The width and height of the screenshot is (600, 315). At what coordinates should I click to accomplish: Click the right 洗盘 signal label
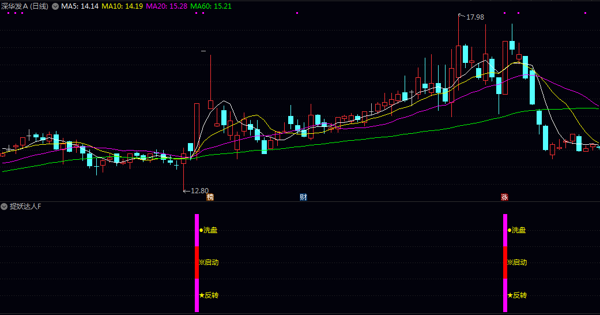(517, 230)
